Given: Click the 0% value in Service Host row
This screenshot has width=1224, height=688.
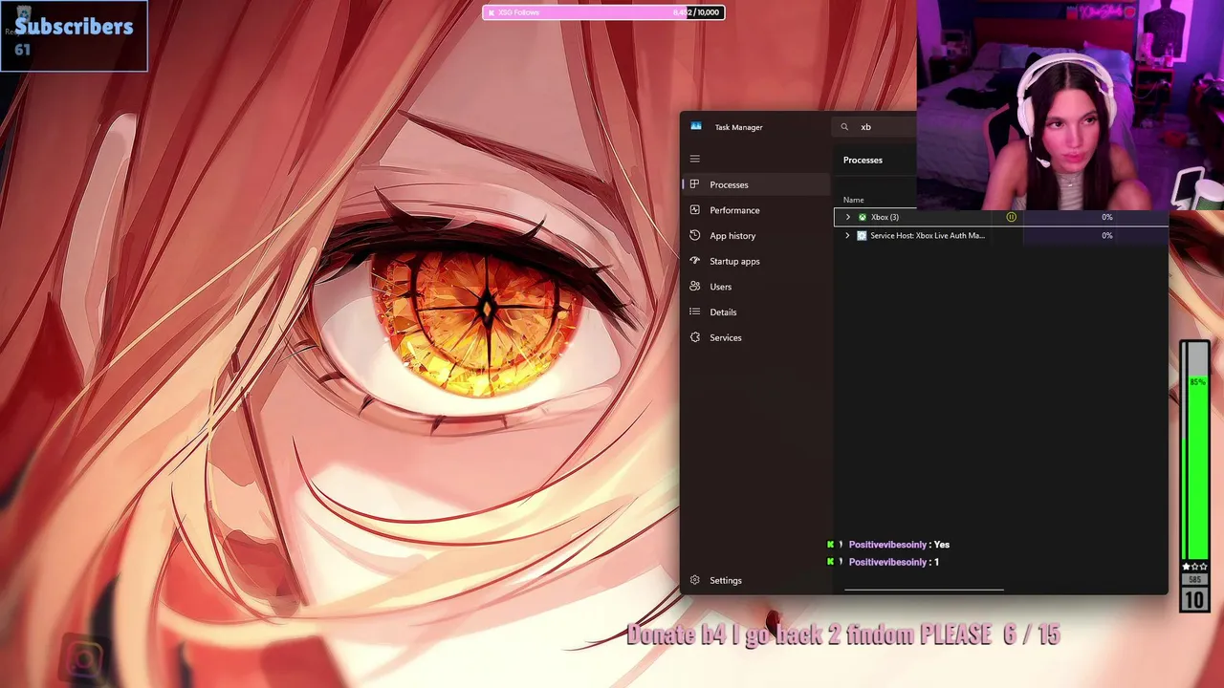Looking at the screenshot, I should [1106, 235].
